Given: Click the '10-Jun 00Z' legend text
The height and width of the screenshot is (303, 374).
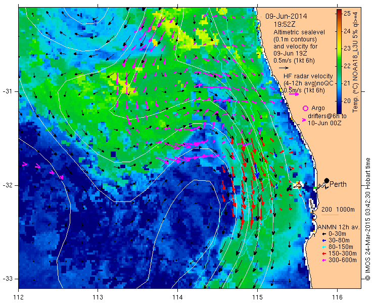Looking at the screenshot, I should (324, 123).
